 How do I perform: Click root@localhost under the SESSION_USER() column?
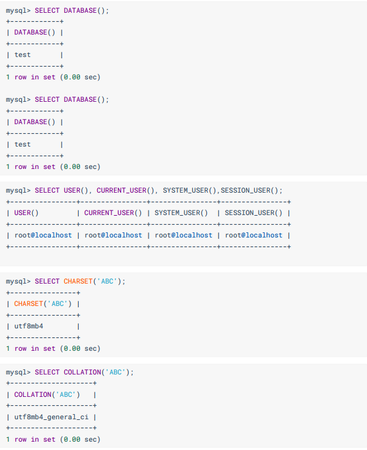tap(254, 236)
